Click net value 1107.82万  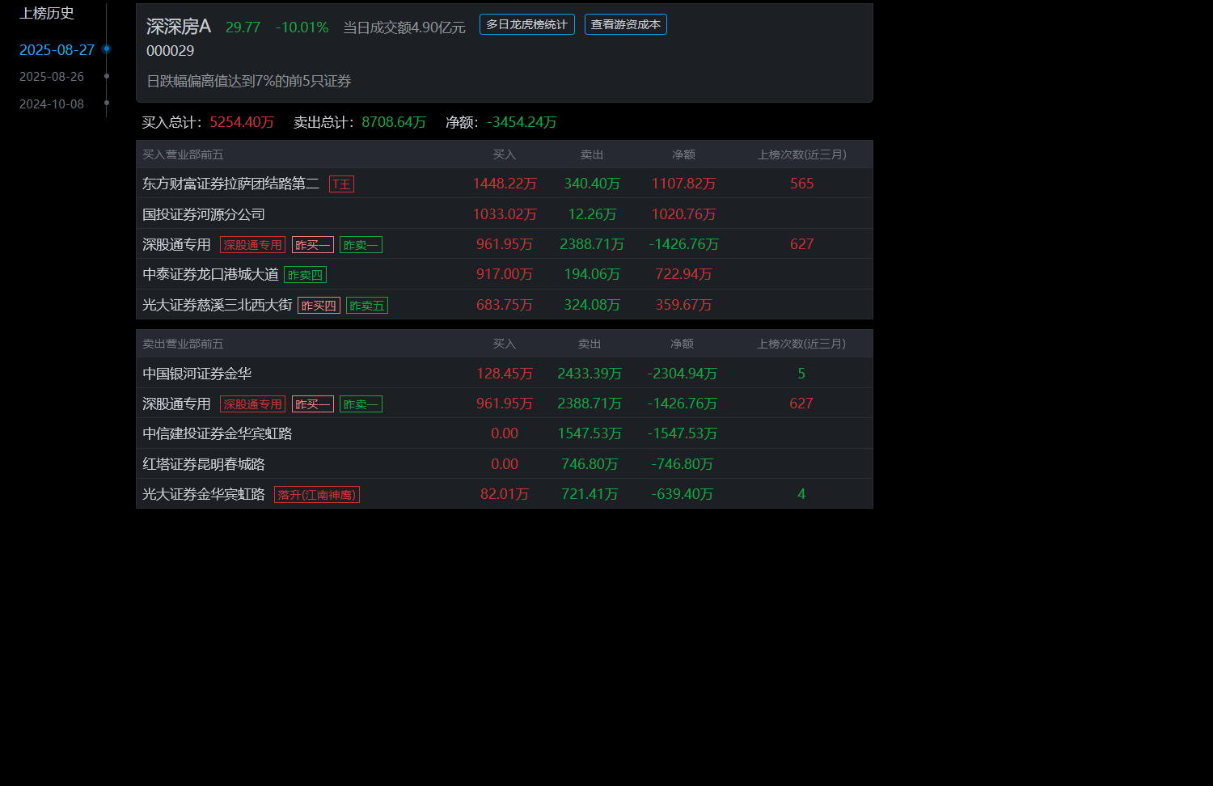[683, 184]
